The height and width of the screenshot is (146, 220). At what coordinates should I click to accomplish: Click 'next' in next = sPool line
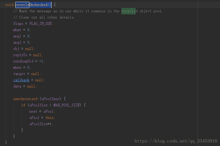[x=33, y=111]
